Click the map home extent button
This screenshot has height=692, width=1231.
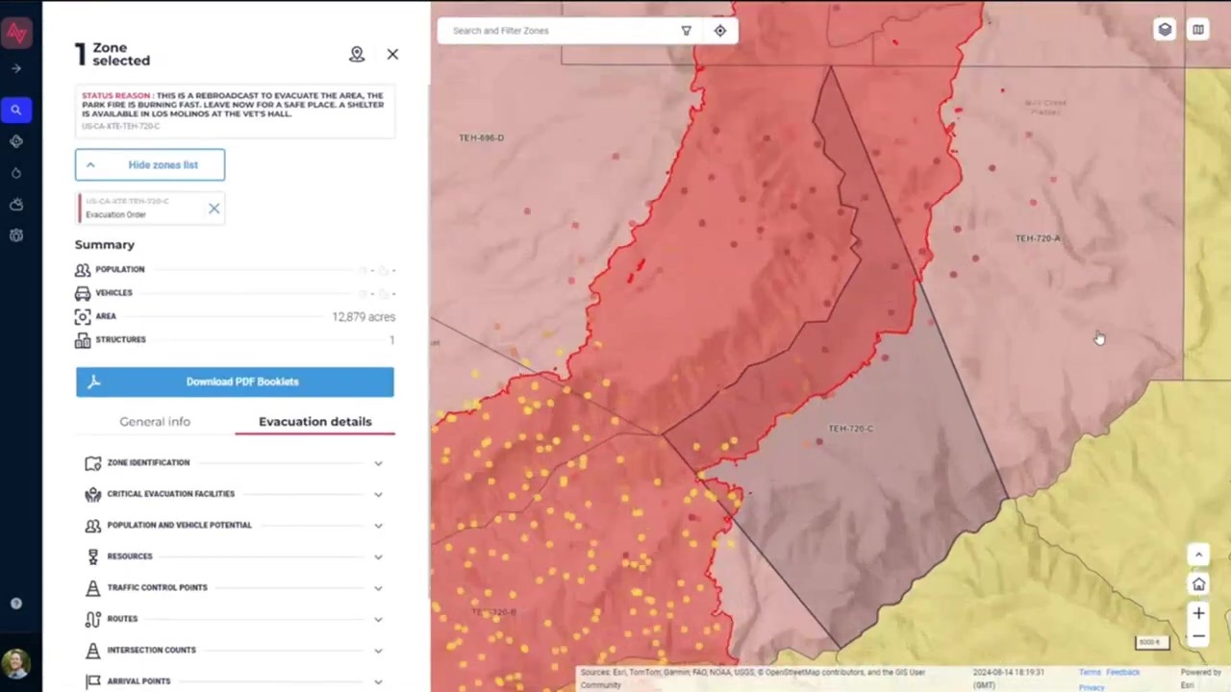click(1198, 584)
